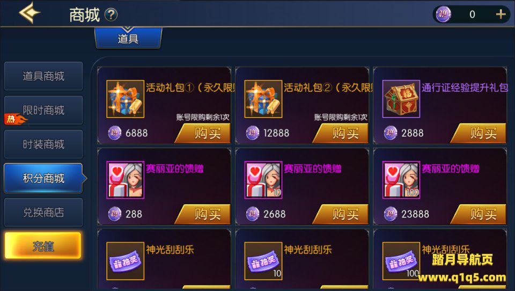Open the help question mark icon

pyautogui.click(x=111, y=15)
